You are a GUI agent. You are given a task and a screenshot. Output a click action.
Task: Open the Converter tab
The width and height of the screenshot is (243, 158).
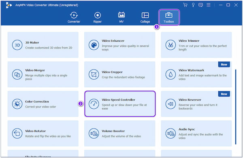74,17
